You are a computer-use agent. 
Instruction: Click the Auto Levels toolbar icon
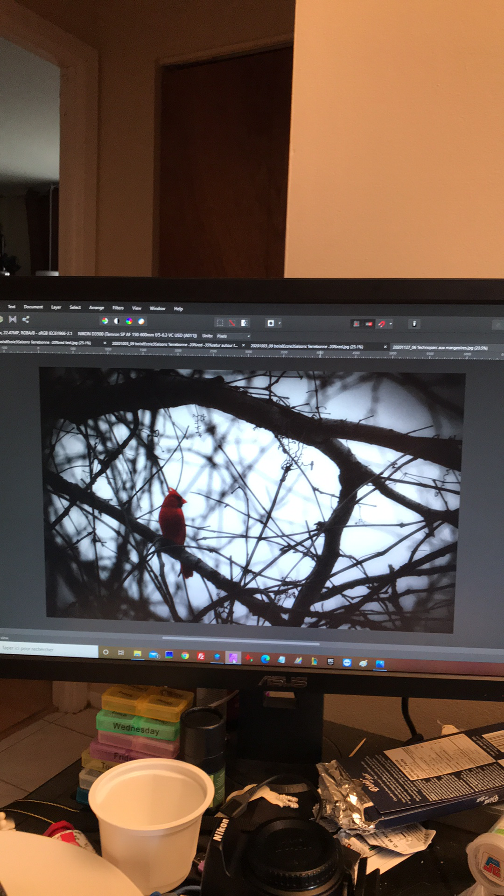(105, 321)
